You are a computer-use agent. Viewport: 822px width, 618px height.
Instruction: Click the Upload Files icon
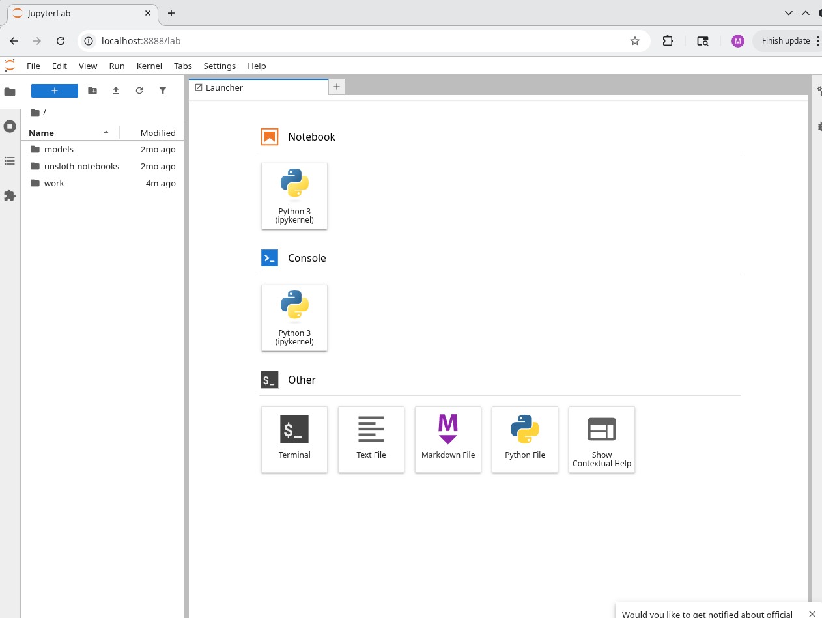click(116, 91)
